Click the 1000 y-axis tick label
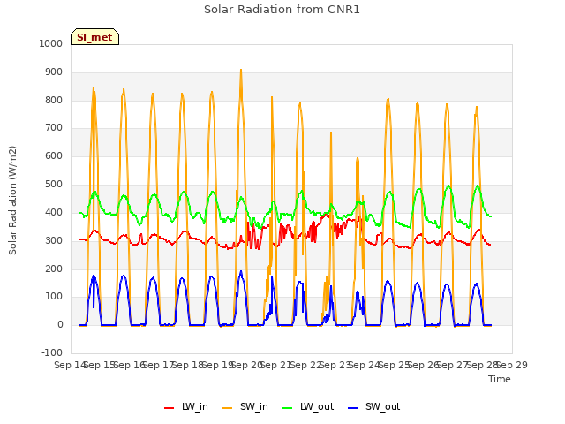Viewport: 565px width, 424px height. tap(51, 43)
